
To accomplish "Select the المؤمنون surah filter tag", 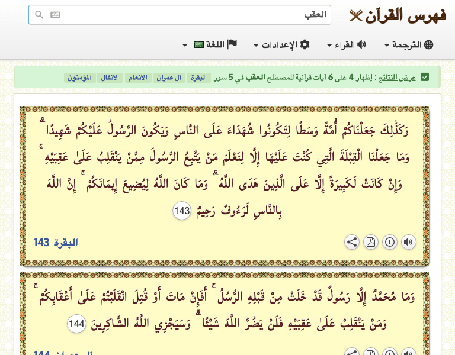I will tap(79, 78).
